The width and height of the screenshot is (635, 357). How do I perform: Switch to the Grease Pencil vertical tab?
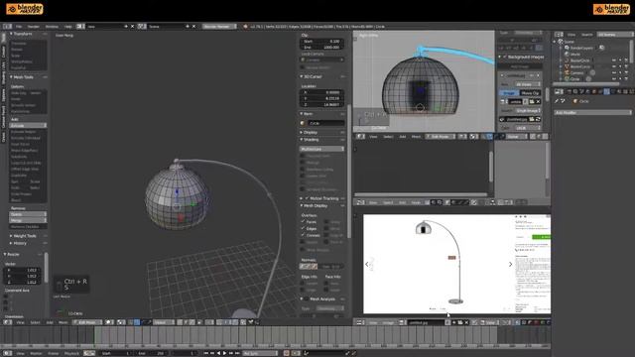[4, 117]
